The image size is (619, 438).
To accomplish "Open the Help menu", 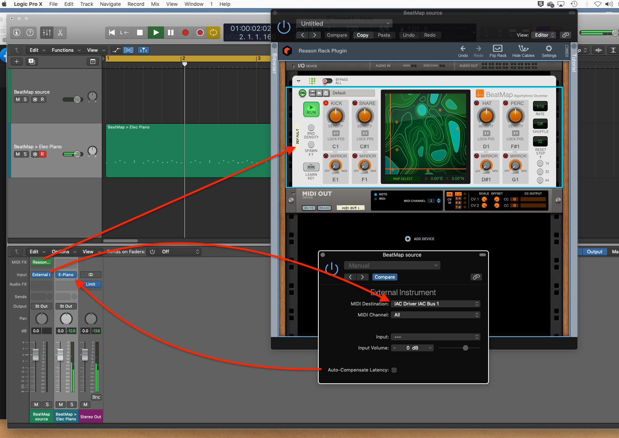I will tap(225, 4).
